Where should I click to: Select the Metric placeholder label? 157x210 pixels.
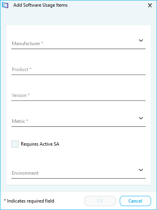pyautogui.click(x=20, y=121)
